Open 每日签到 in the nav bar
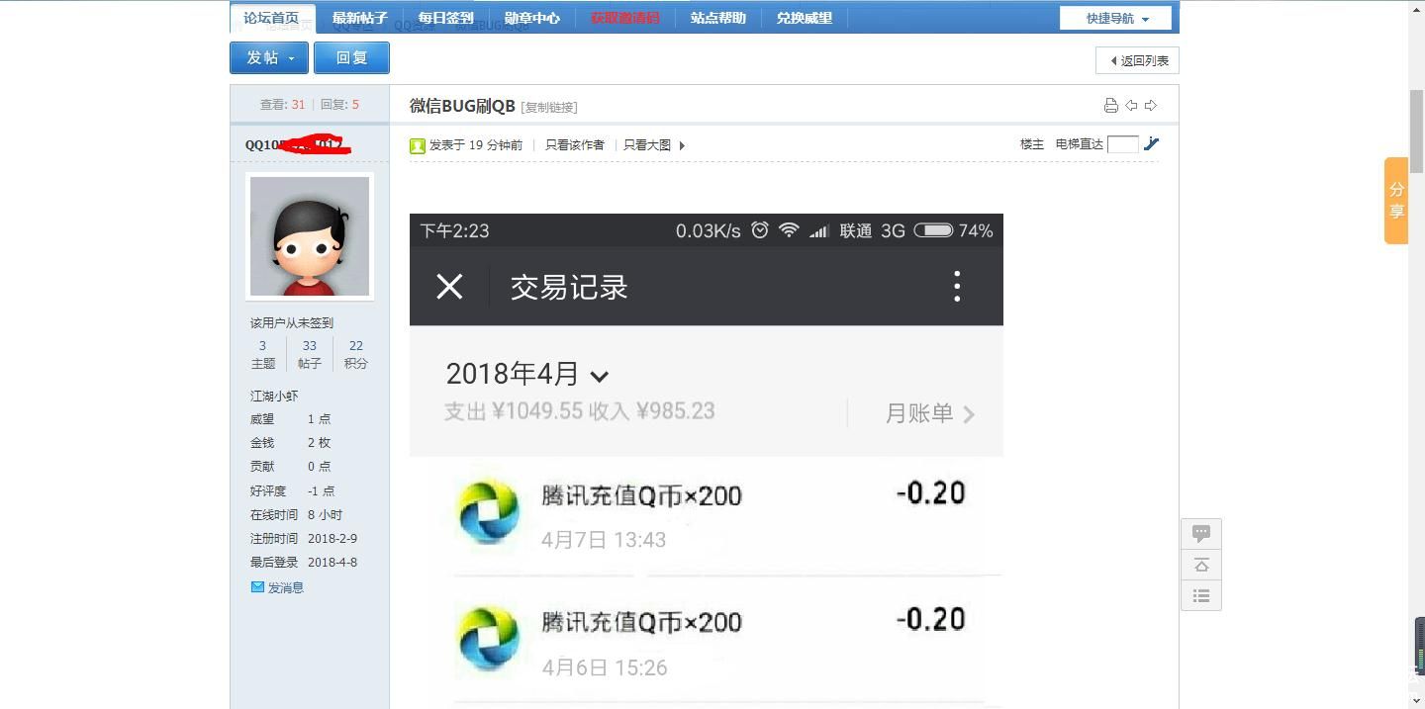The image size is (1425, 709). [x=445, y=18]
